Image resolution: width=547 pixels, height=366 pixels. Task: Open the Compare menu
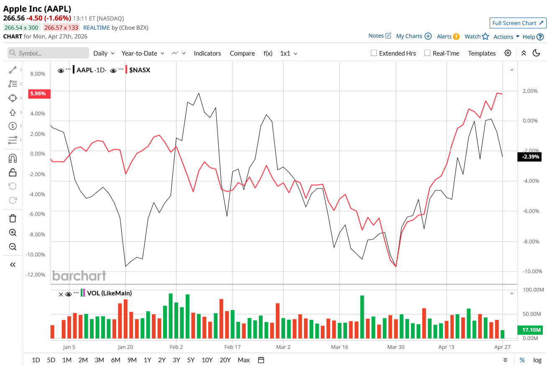coord(242,53)
